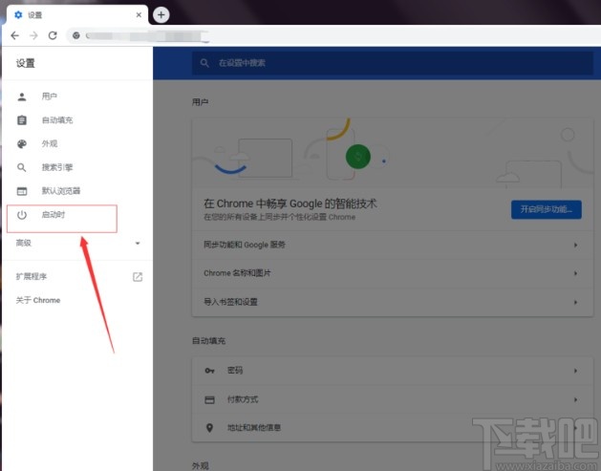Screen dimensions: 601x471
Task: Open 扩展程序 link in sidebar
Action: pyautogui.click(x=31, y=276)
